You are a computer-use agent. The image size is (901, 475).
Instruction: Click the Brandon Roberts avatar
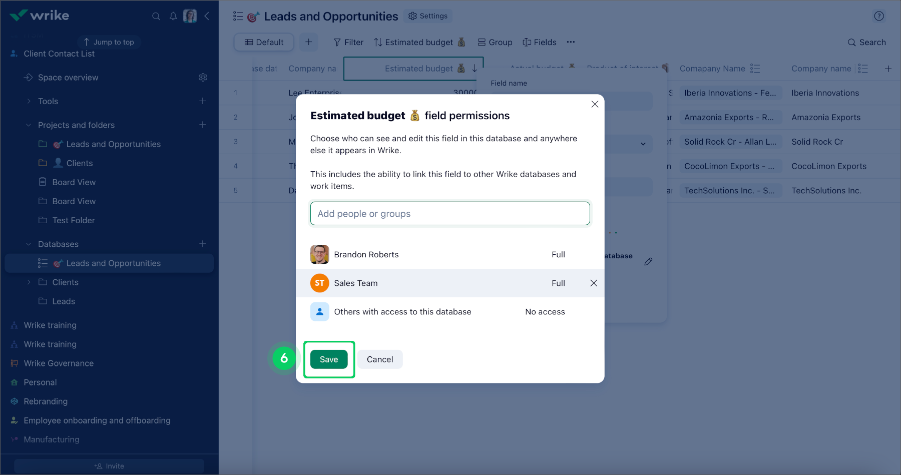(320, 254)
